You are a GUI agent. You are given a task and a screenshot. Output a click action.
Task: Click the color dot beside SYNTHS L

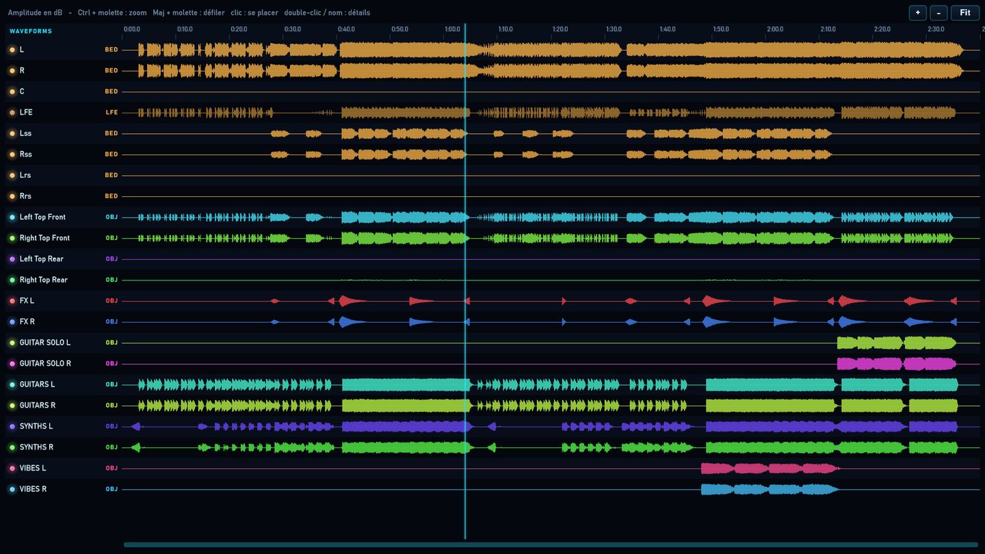tap(12, 427)
